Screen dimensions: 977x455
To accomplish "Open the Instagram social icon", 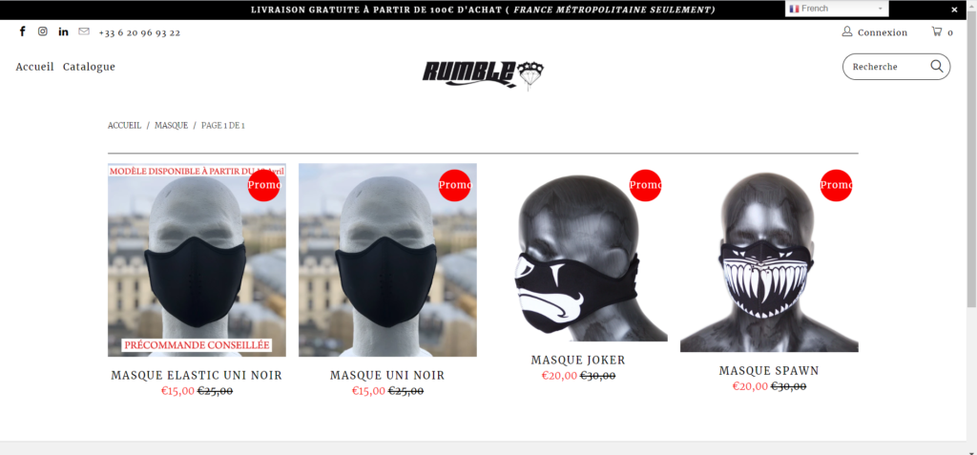I will [x=42, y=31].
